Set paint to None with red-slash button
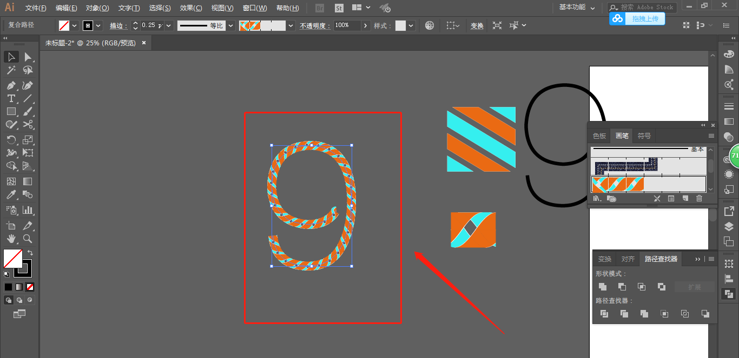Image resolution: width=739 pixels, height=358 pixels. (x=30, y=287)
